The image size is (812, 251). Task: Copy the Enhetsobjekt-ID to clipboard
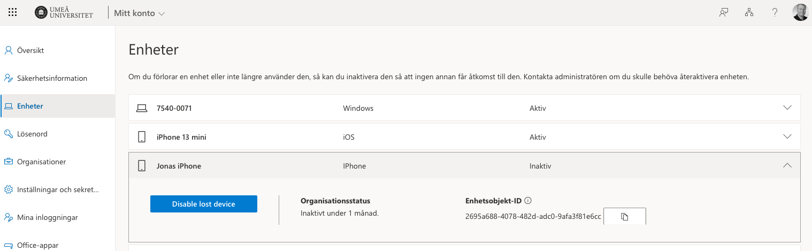pyautogui.click(x=624, y=216)
